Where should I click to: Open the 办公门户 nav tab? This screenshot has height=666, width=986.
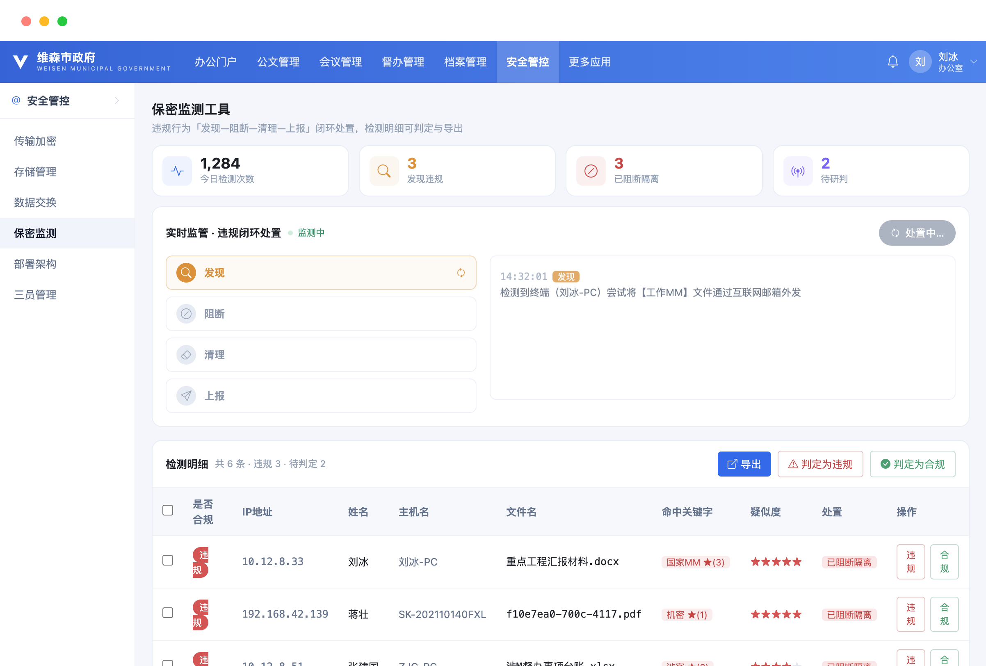215,62
